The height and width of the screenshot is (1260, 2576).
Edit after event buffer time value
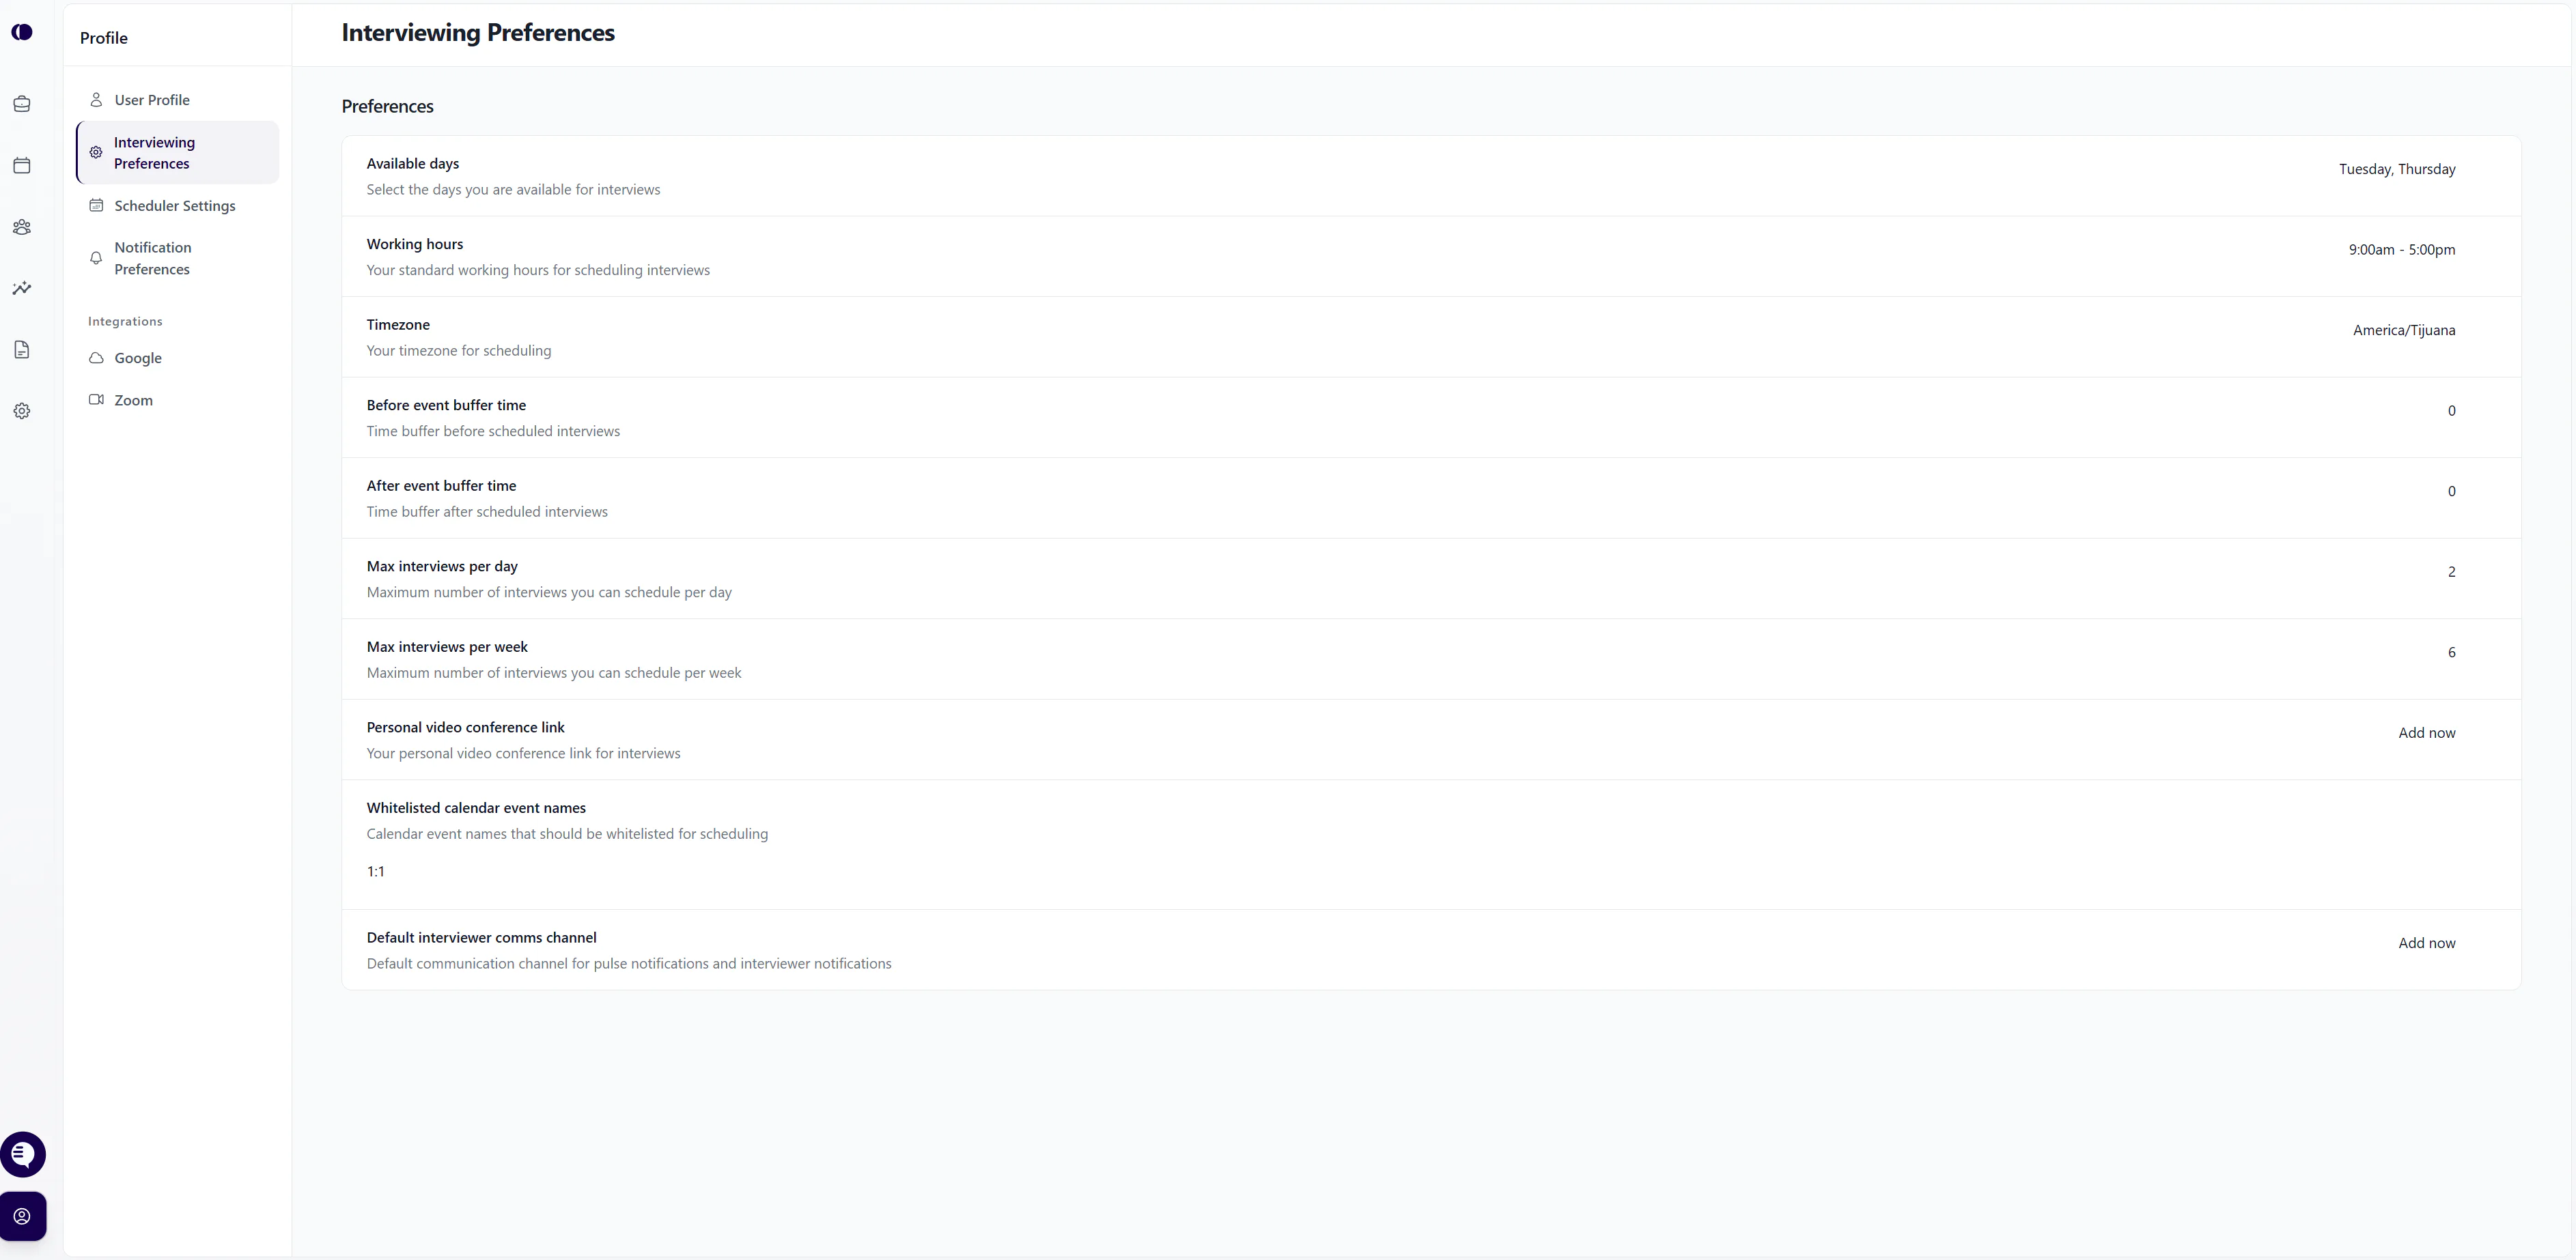click(x=2451, y=491)
